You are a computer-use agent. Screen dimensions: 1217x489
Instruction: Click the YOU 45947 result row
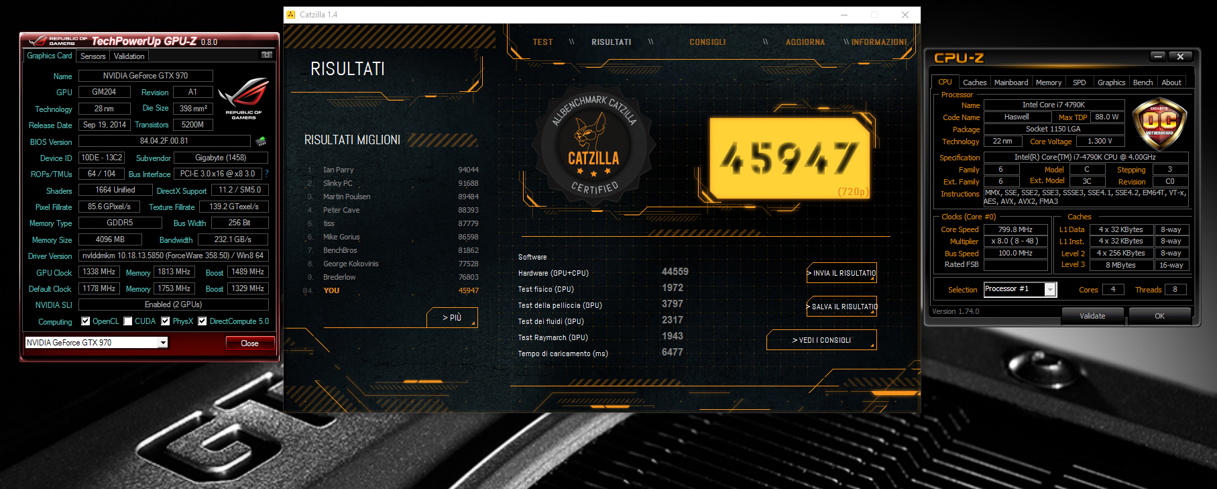(x=392, y=290)
